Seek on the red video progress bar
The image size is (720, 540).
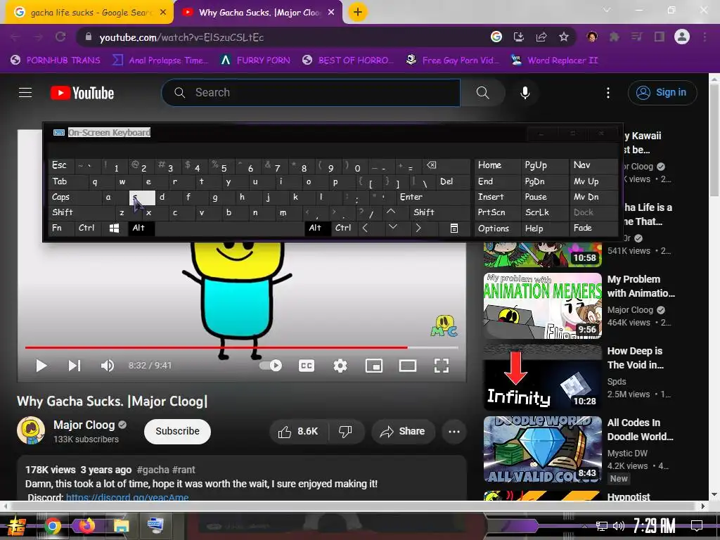point(242,347)
